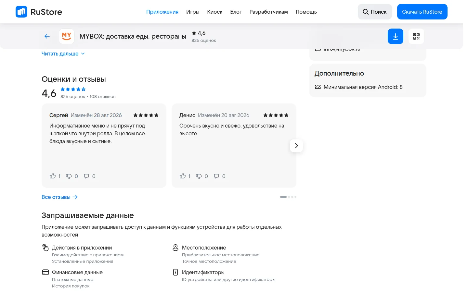Click the 108 отзывов count
The height and width of the screenshot is (292, 468).
pyautogui.click(x=102, y=96)
